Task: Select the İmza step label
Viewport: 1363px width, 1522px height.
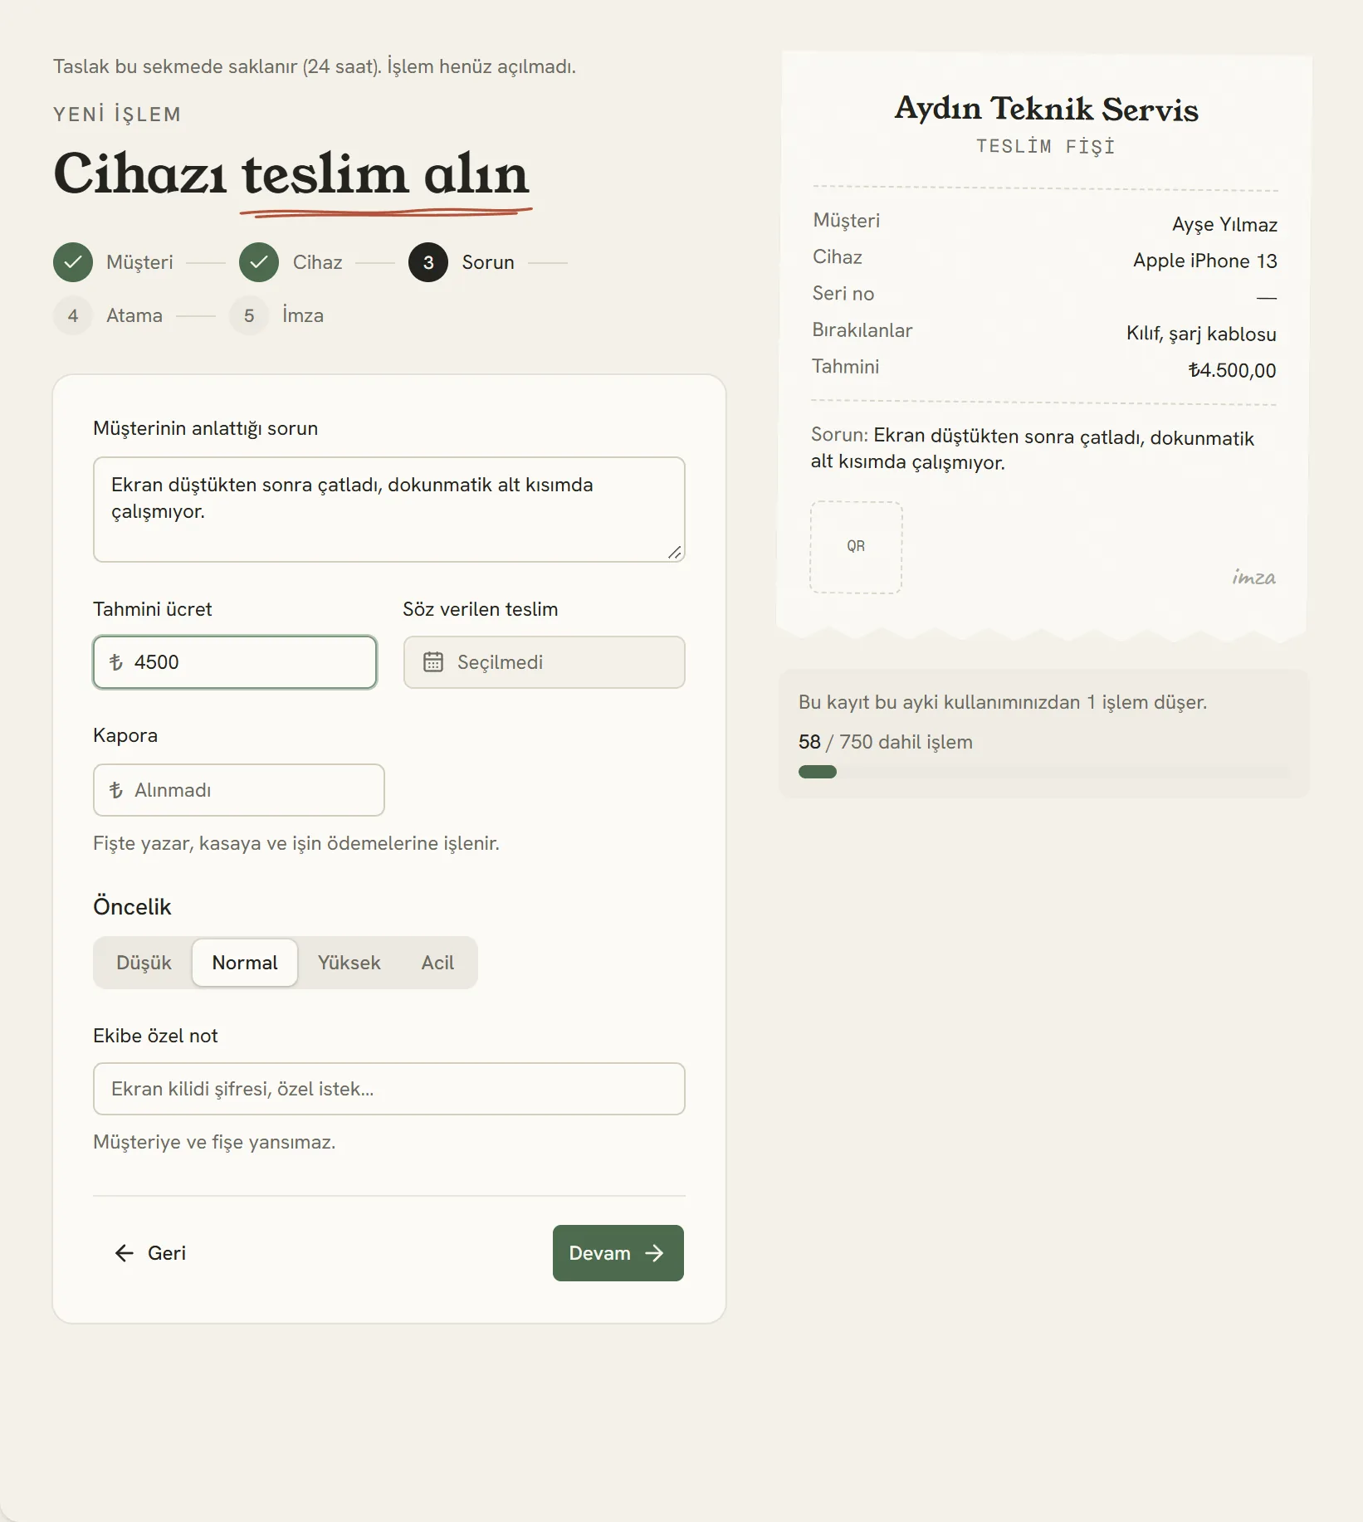Action: click(x=303, y=315)
